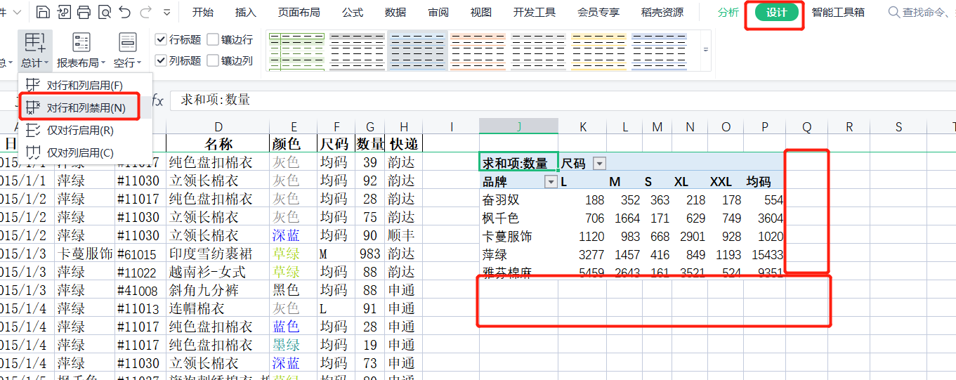Enable the 镶边列 banded columns checkbox

[213, 61]
